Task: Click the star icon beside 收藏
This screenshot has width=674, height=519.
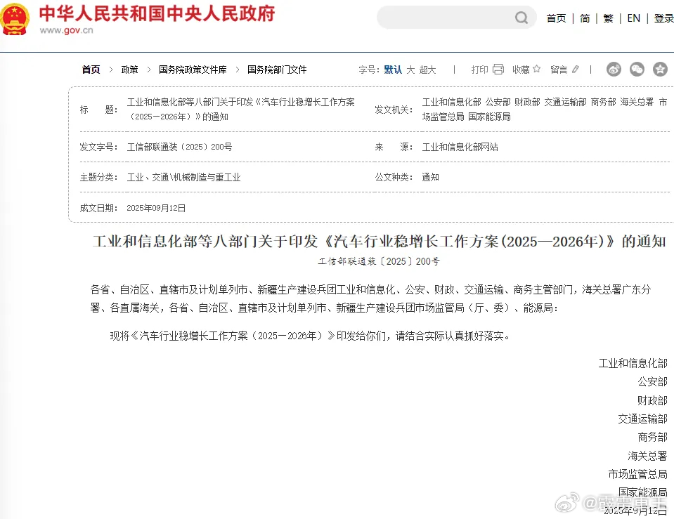Action: pos(536,69)
